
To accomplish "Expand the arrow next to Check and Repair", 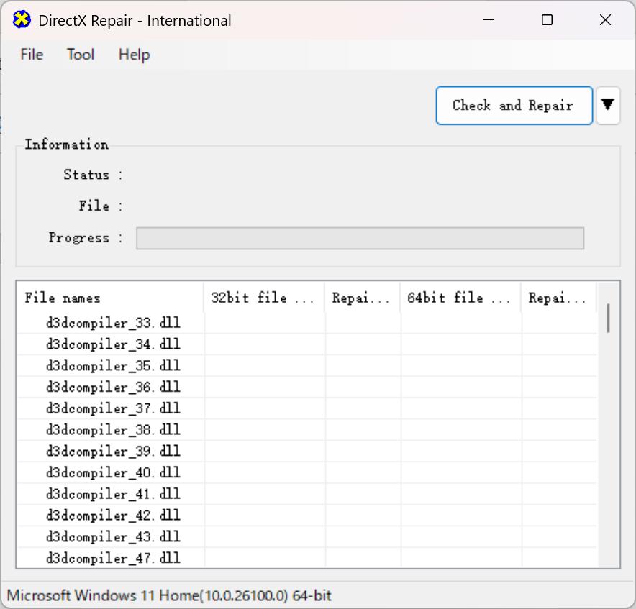I will (608, 106).
